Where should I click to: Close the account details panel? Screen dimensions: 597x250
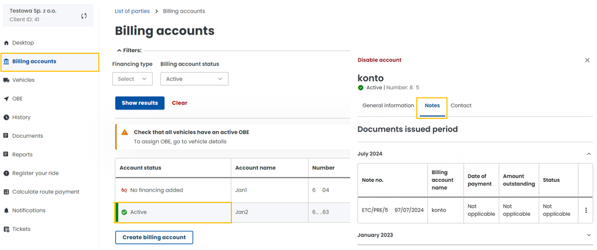click(587, 60)
